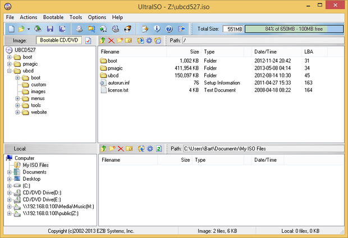Click the Save As multi-floppy icon

click(62, 29)
